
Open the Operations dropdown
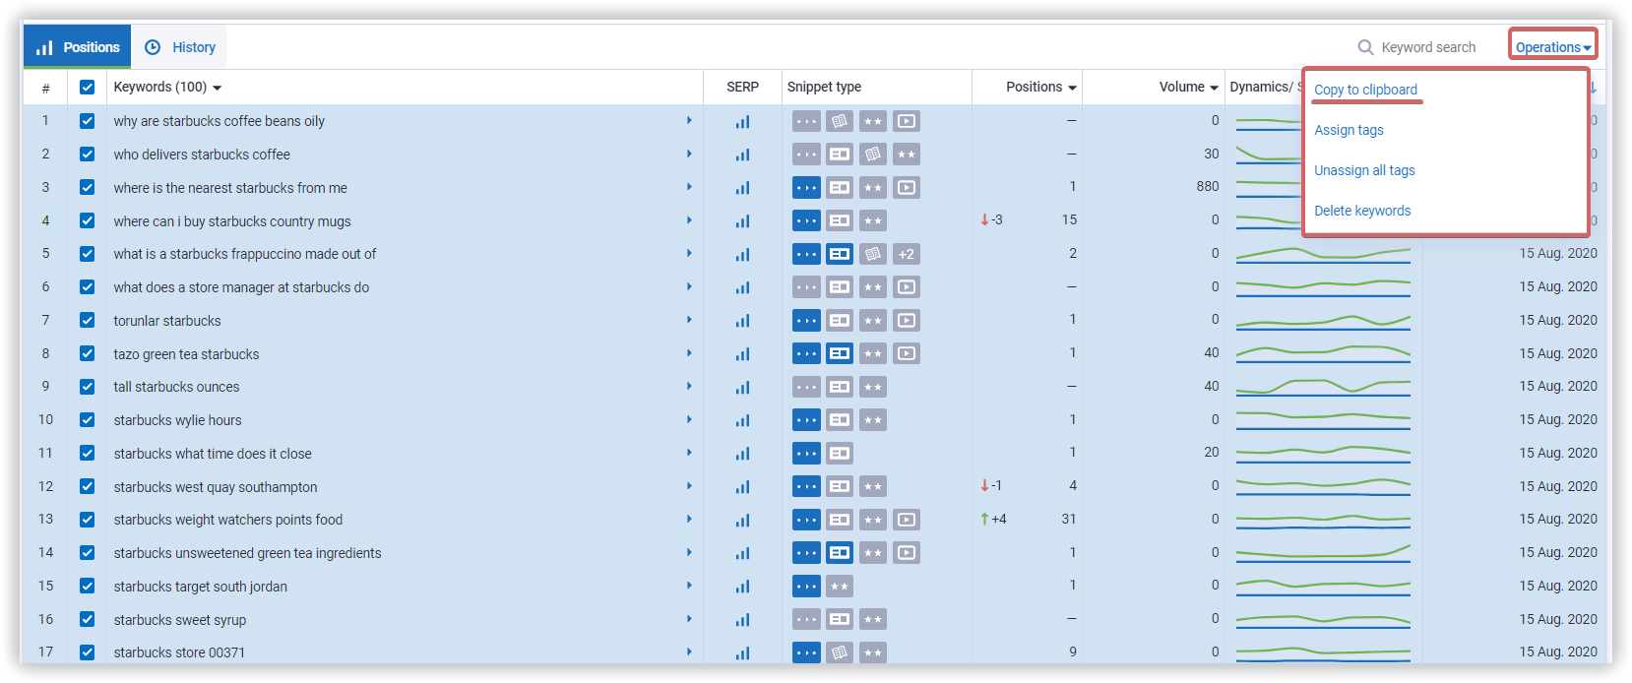pyautogui.click(x=1553, y=47)
